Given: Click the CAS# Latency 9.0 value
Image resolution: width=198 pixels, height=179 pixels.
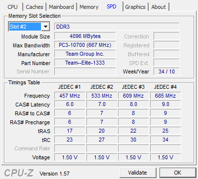Looking at the screenshot, I should (165, 105).
